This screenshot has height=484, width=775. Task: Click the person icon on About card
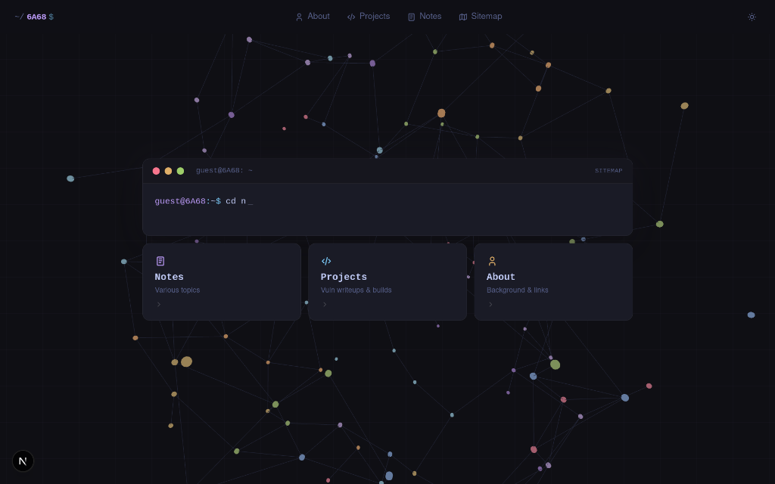[x=492, y=261]
